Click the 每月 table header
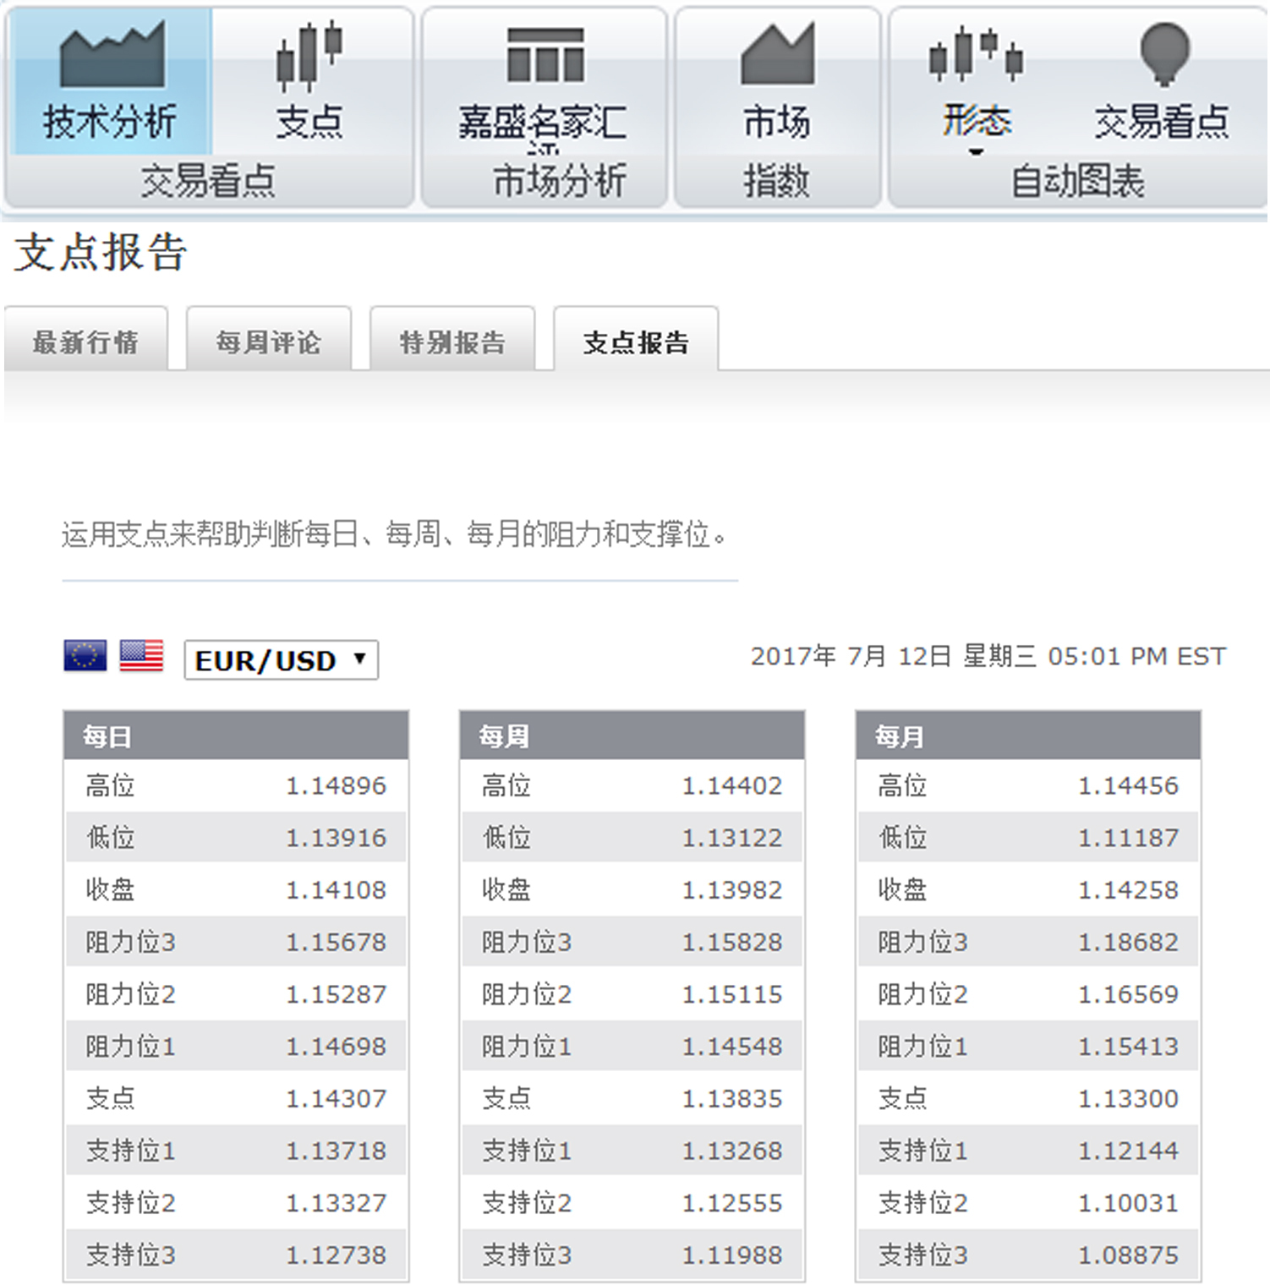The height and width of the screenshot is (1285, 1270). tap(1028, 735)
